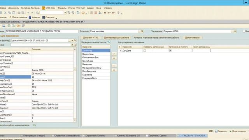Image resolution: width=249 pixels, height=140 pixels.
Task: Click the Paste toolbar icon
Action: pos(14,13)
